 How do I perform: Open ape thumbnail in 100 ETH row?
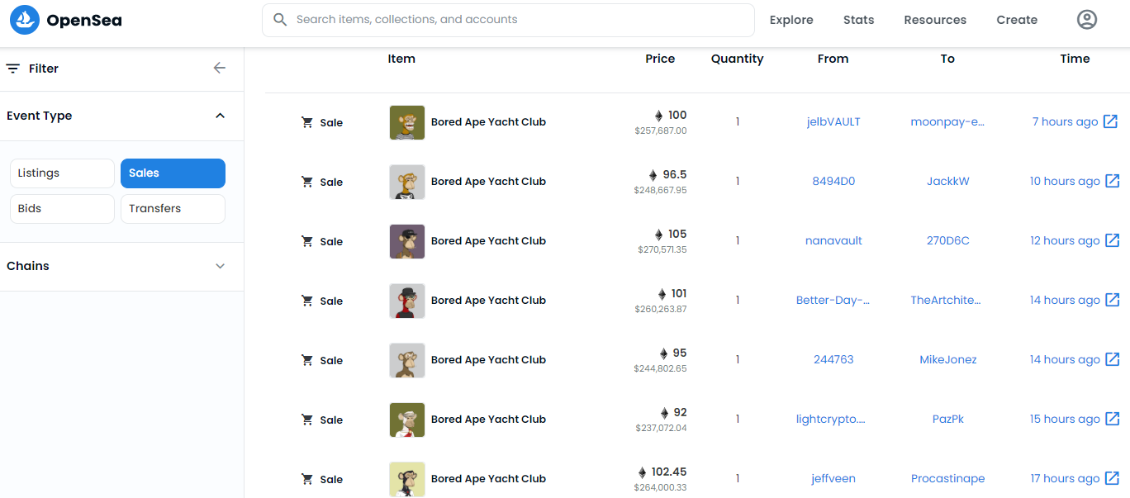pos(407,122)
